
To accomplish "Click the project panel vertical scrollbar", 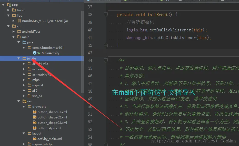I will click(82, 51).
